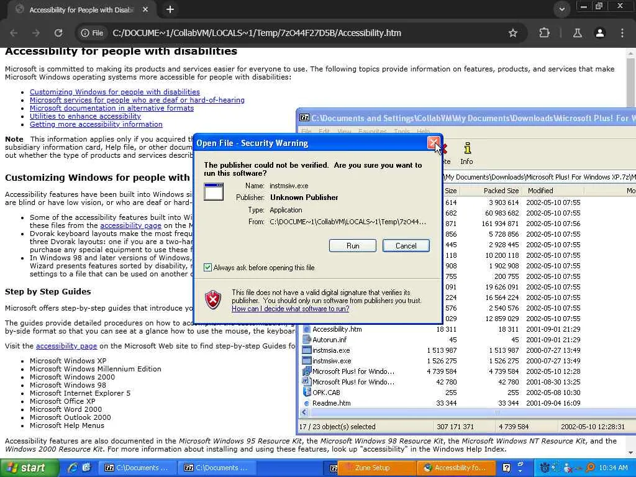Viewport: 636px width, 477px height.
Task: Go back in the Chrome browser
Action: 14,34
